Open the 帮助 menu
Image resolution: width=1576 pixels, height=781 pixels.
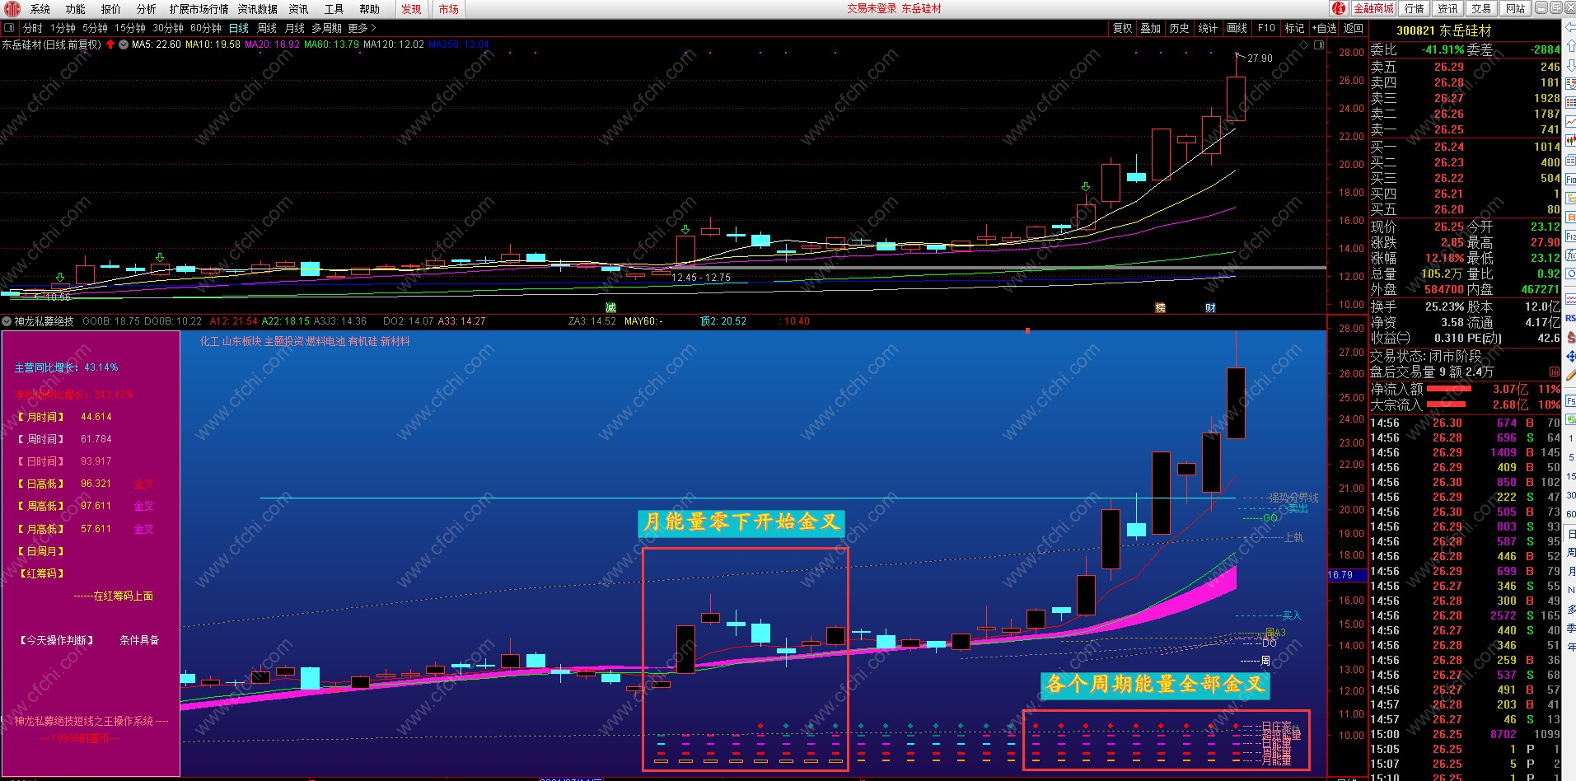(x=370, y=9)
